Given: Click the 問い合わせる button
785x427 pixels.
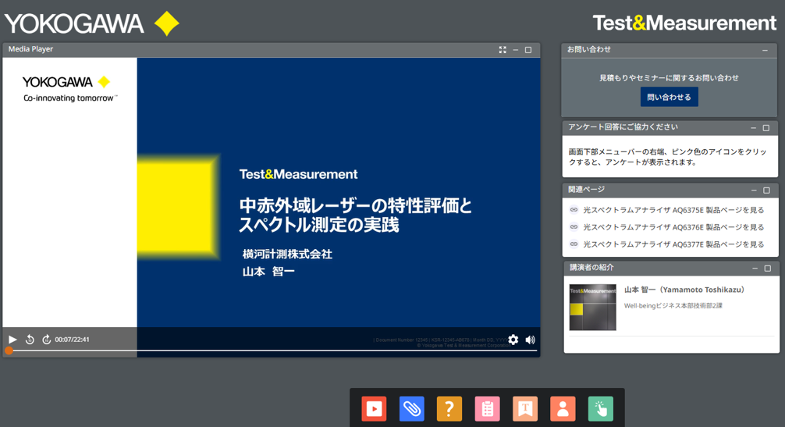Looking at the screenshot, I should tap(669, 97).
